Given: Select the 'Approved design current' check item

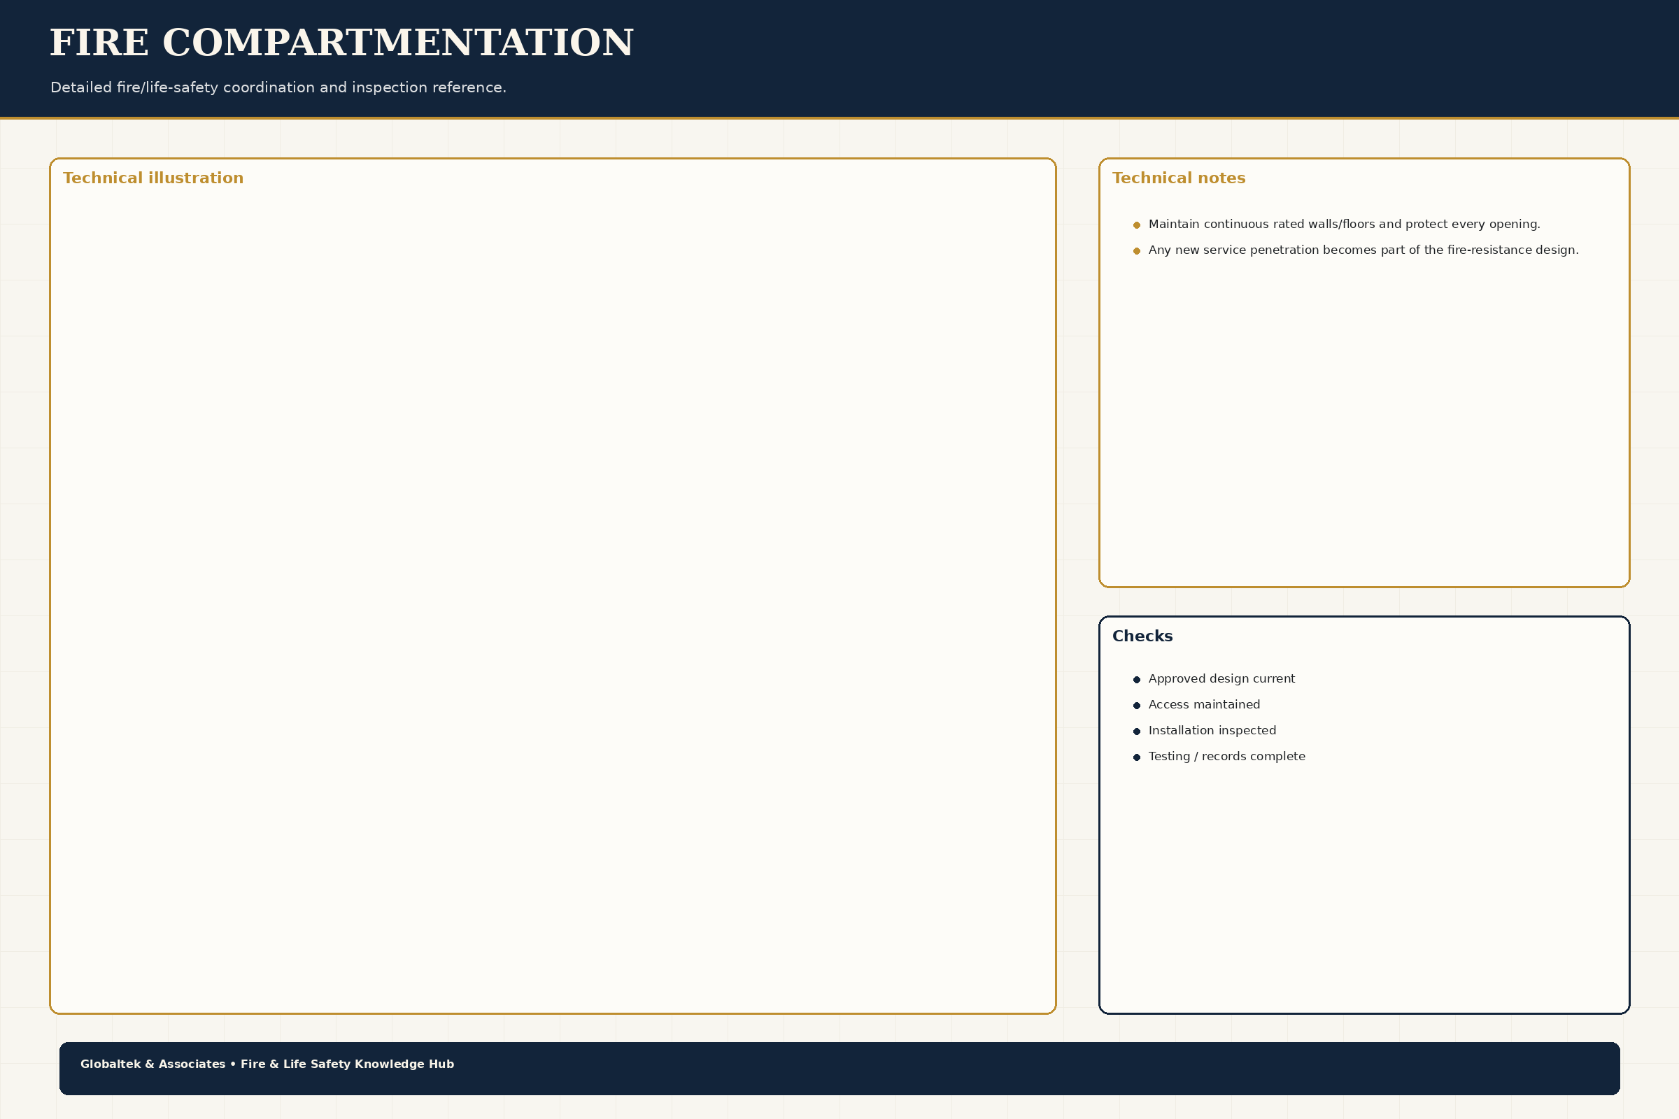Looking at the screenshot, I should coord(1221,678).
